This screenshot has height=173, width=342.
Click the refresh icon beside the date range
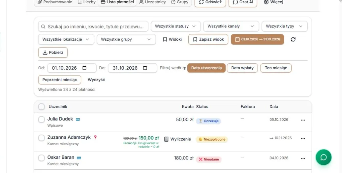(x=293, y=39)
